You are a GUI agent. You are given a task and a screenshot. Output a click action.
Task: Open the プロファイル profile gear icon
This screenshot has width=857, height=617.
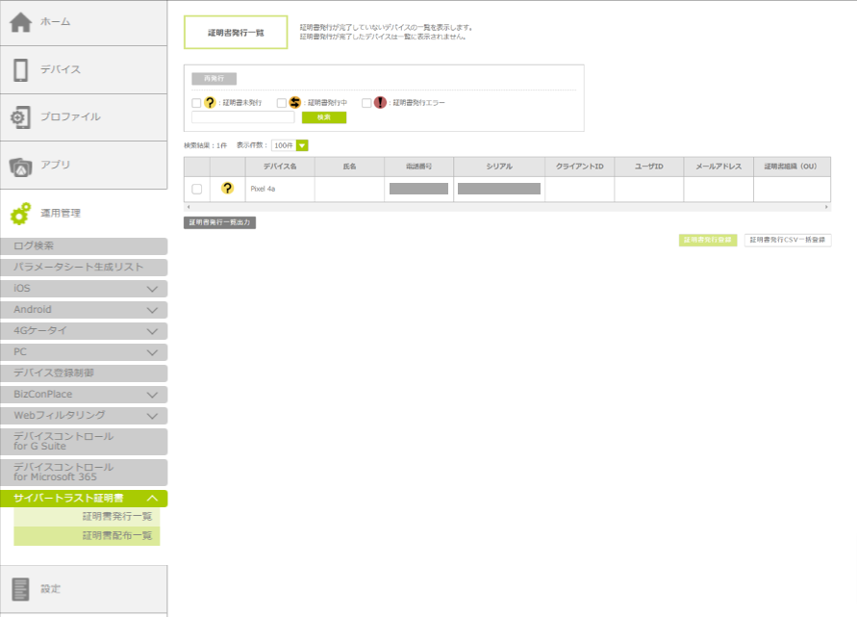tap(21, 117)
